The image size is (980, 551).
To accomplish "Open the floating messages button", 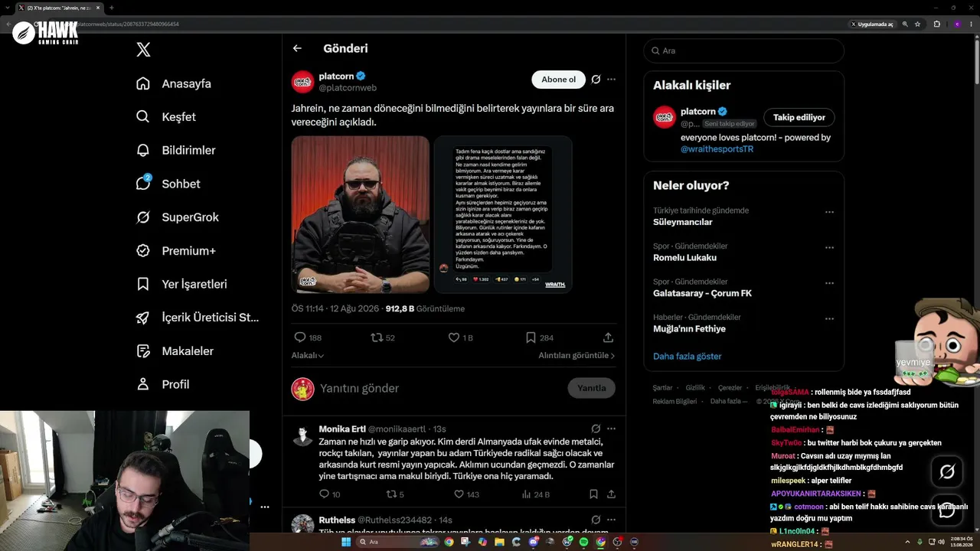I will click(947, 510).
